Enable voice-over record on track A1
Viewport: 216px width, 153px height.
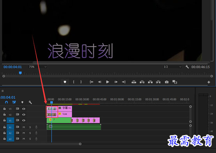point(36,127)
